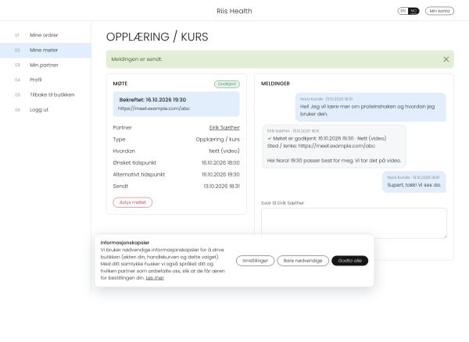Click the Godkjent status badge
The image size is (469, 342).
coord(227,84)
